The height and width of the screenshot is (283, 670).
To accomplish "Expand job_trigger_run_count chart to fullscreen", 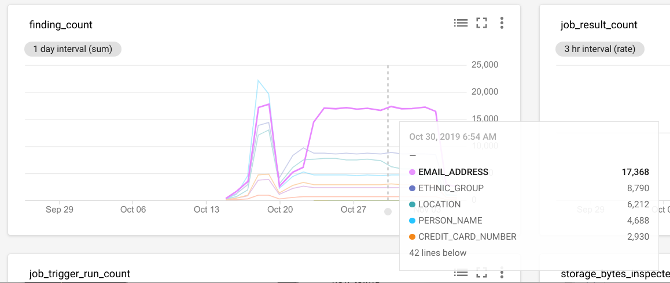I will [x=481, y=273].
